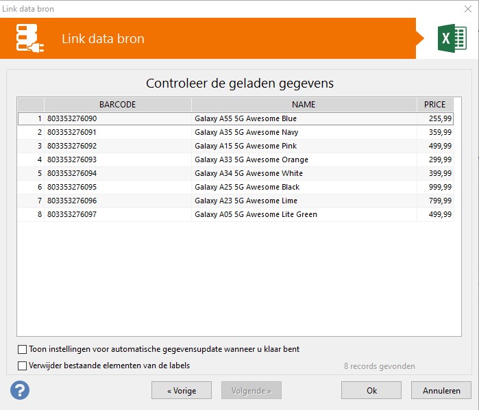Select barcode cell 803353276092
The height and width of the screenshot is (410, 479).
118,146
